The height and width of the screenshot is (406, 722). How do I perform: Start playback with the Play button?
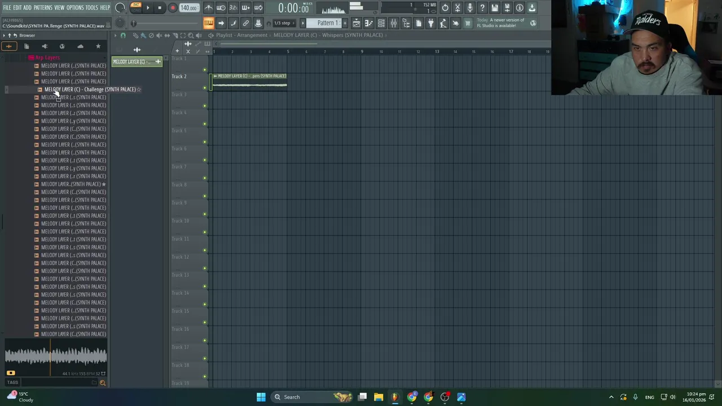148,8
